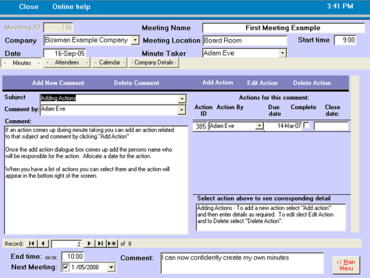Click the Start time field

345,40
